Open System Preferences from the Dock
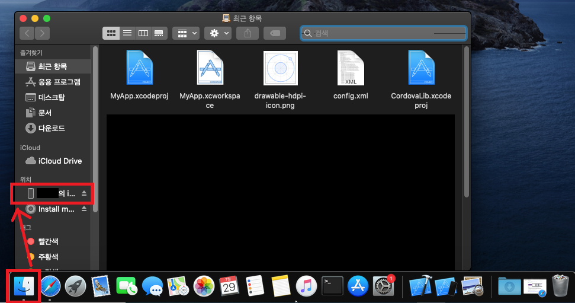The image size is (575, 303). pyautogui.click(x=384, y=286)
